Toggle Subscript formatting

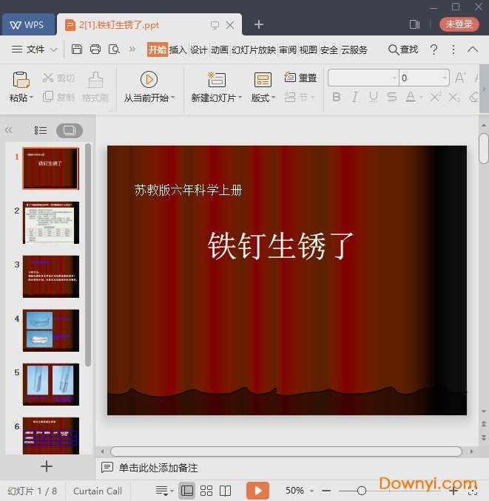point(454,97)
